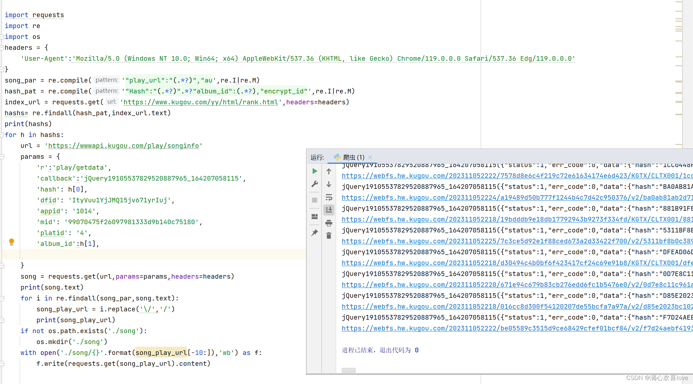Collapse the headers dictionary fold marker
The width and height of the screenshot is (693, 384).
[2, 48]
